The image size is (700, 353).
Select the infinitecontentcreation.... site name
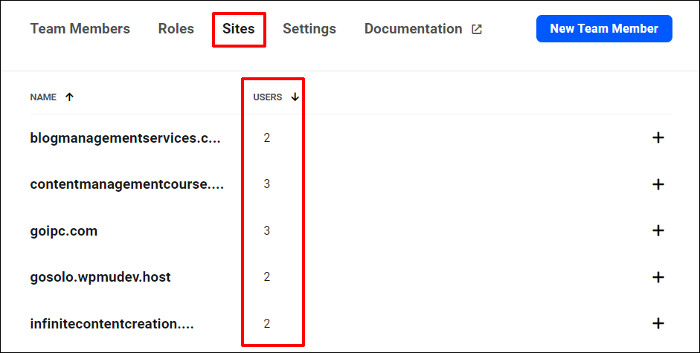pos(112,323)
